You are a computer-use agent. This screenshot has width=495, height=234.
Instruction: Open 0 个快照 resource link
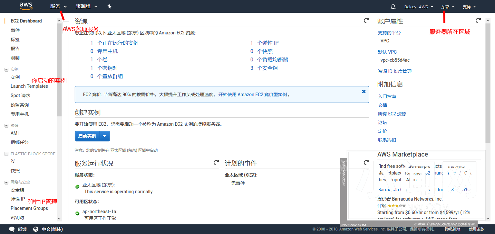click(261, 51)
